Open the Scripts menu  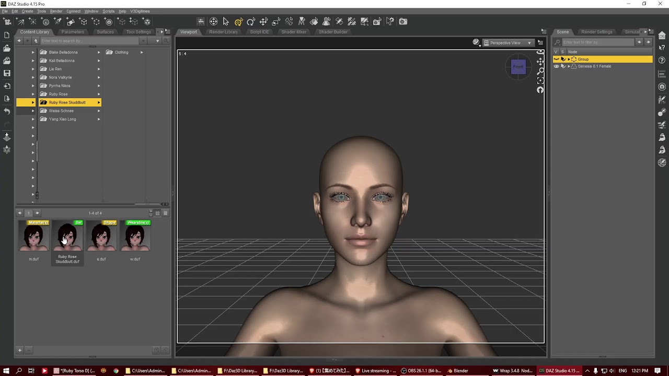tap(109, 11)
